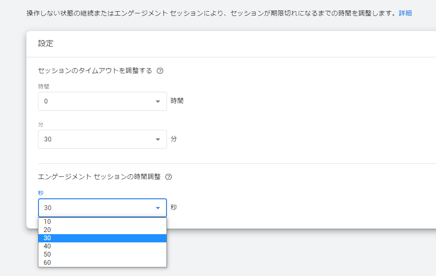Click help icon beside セッションのタイムアウトを調整する
The image size is (436, 276).
(160, 71)
